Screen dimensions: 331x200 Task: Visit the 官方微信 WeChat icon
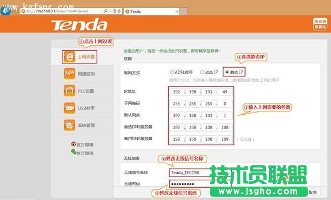(74, 151)
